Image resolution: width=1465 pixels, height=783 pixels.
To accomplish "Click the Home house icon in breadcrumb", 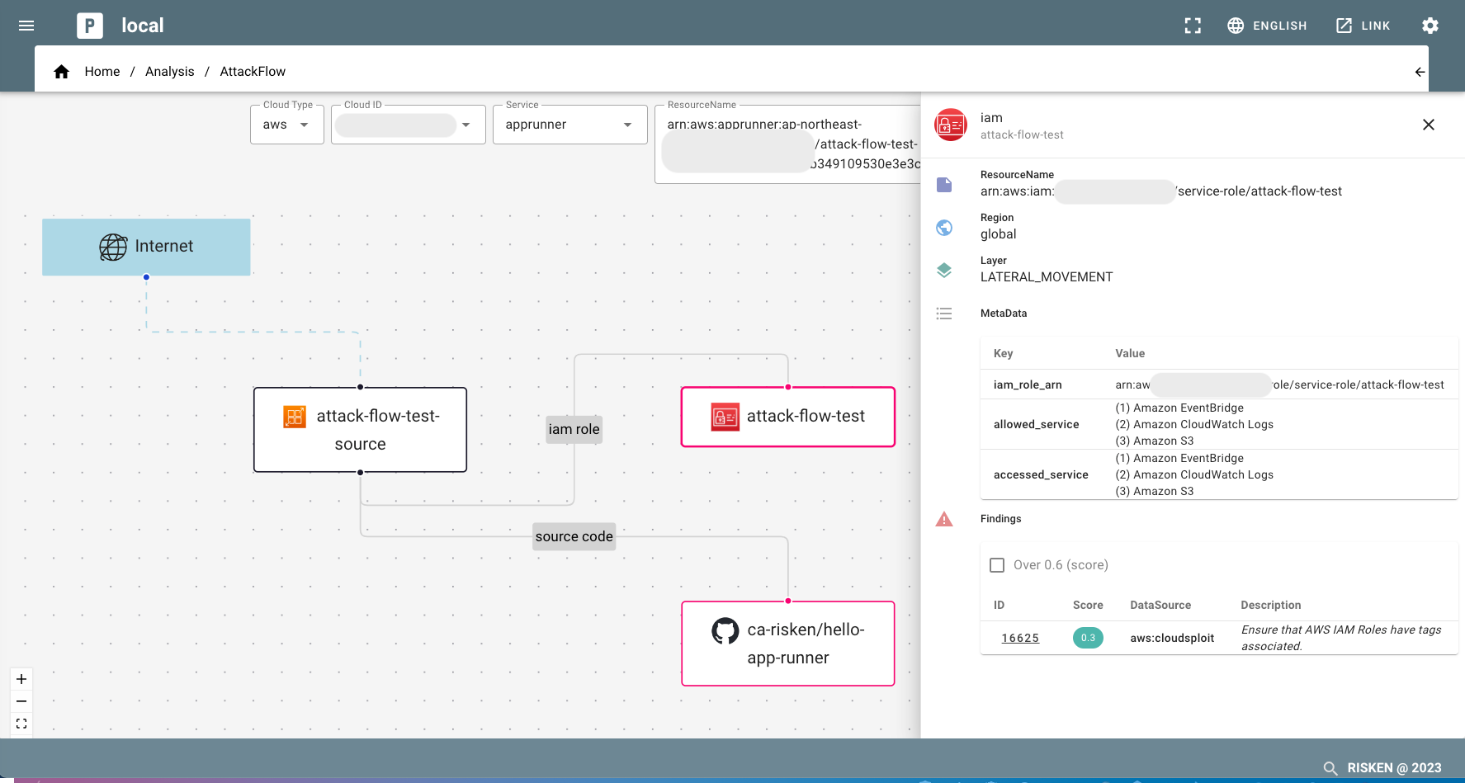I will click(61, 72).
